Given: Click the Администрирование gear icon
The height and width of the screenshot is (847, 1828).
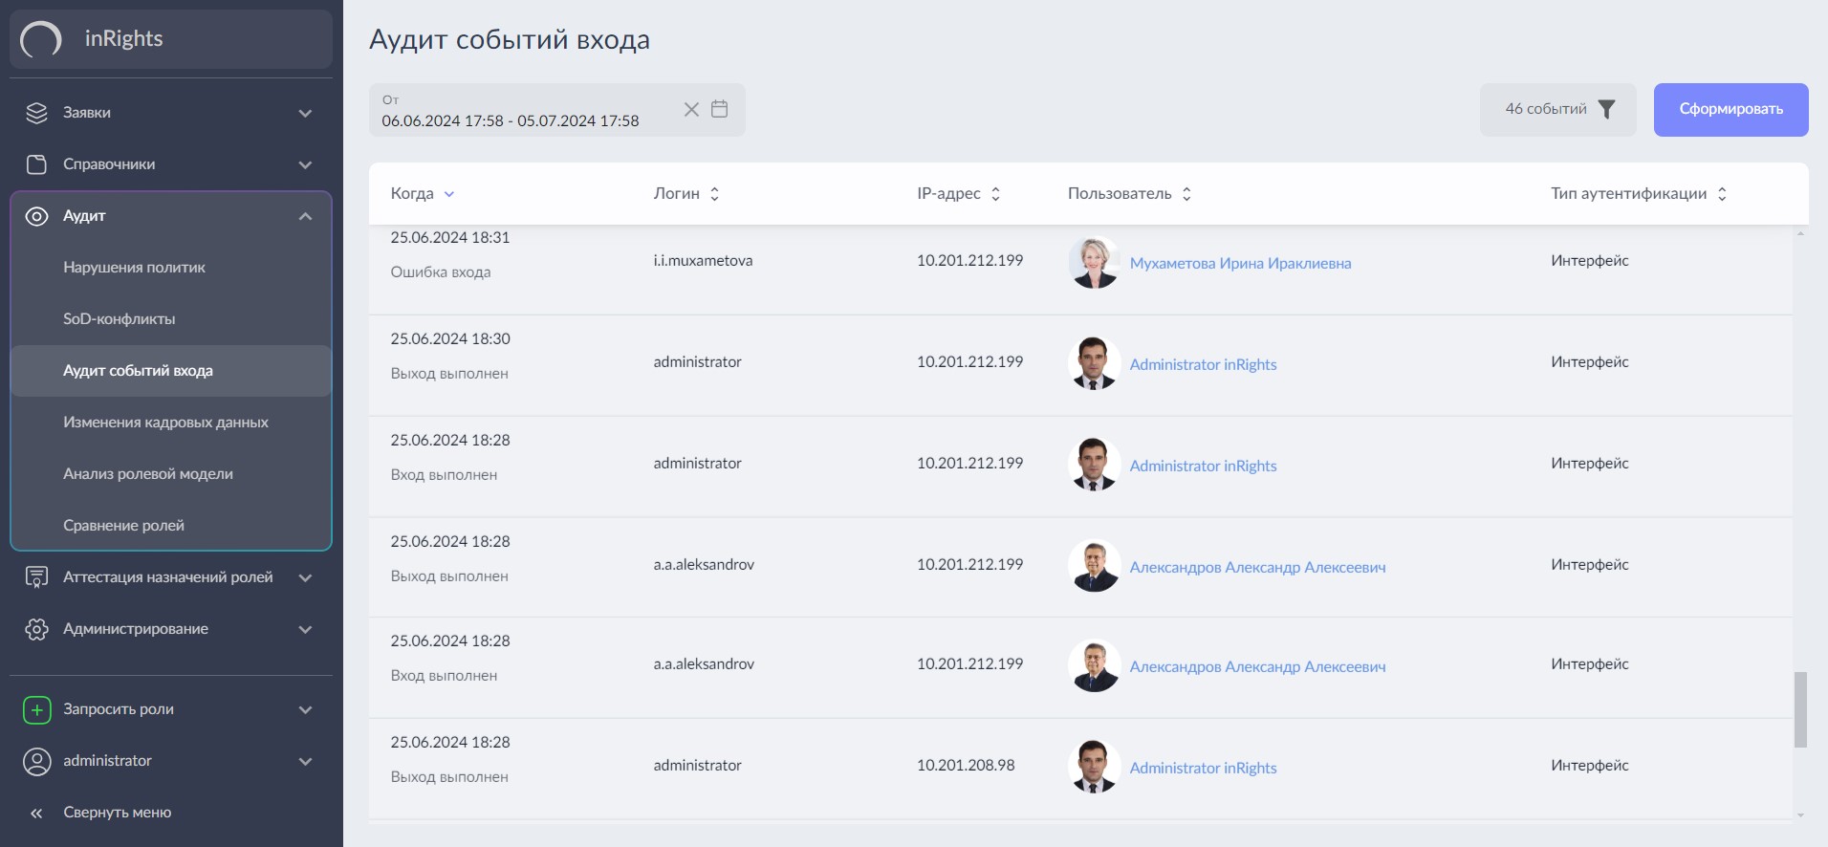Looking at the screenshot, I should [x=36, y=629].
